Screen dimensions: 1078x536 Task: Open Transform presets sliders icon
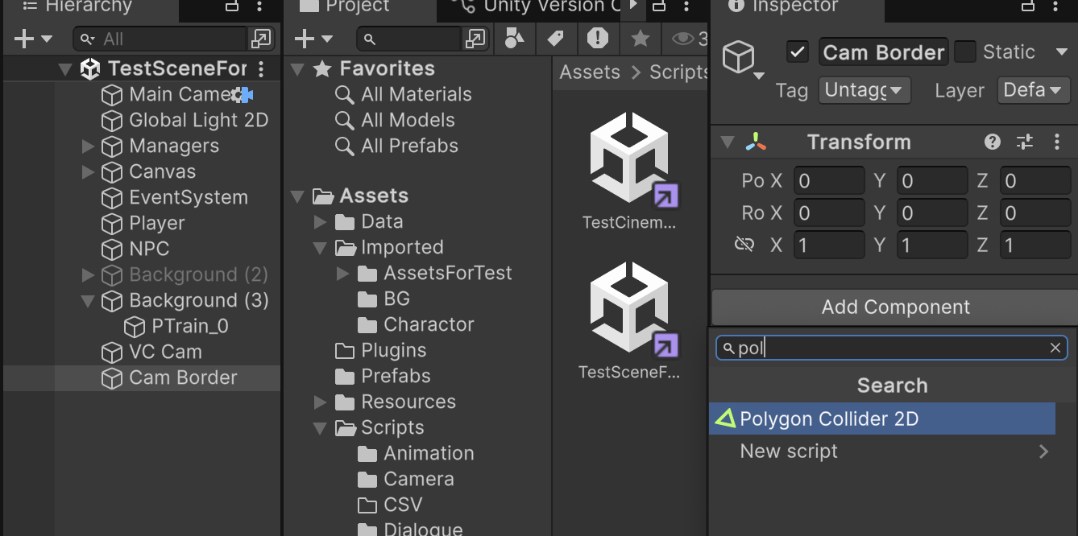pos(1025,142)
